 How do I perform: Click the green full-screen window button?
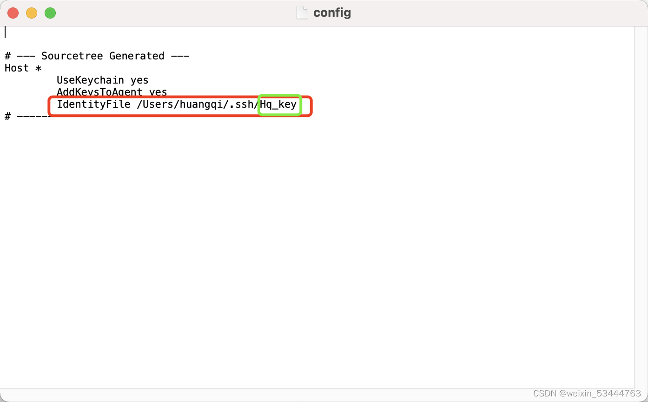pyautogui.click(x=50, y=13)
